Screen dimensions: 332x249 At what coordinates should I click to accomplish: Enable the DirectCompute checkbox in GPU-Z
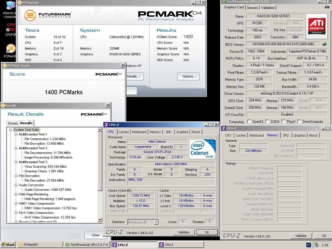tap(299, 122)
